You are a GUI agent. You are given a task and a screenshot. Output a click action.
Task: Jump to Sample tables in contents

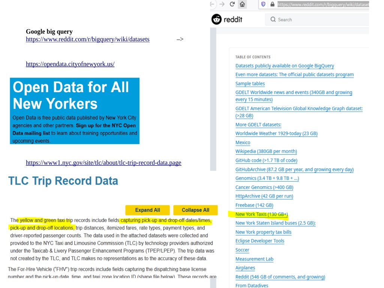pyautogui.click(x=250, y=84)
